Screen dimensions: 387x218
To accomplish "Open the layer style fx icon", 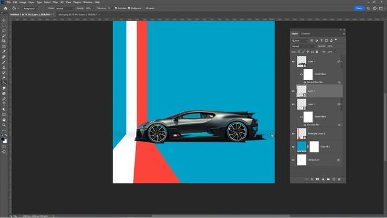I will click(x=312, y=179).
